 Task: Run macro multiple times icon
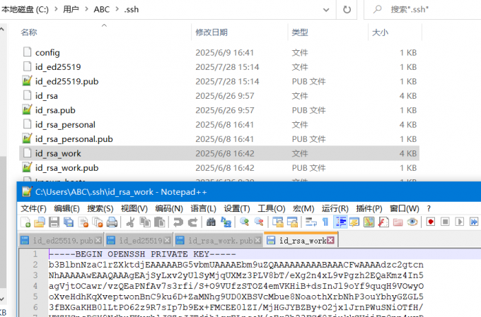(x=474, y=222)
